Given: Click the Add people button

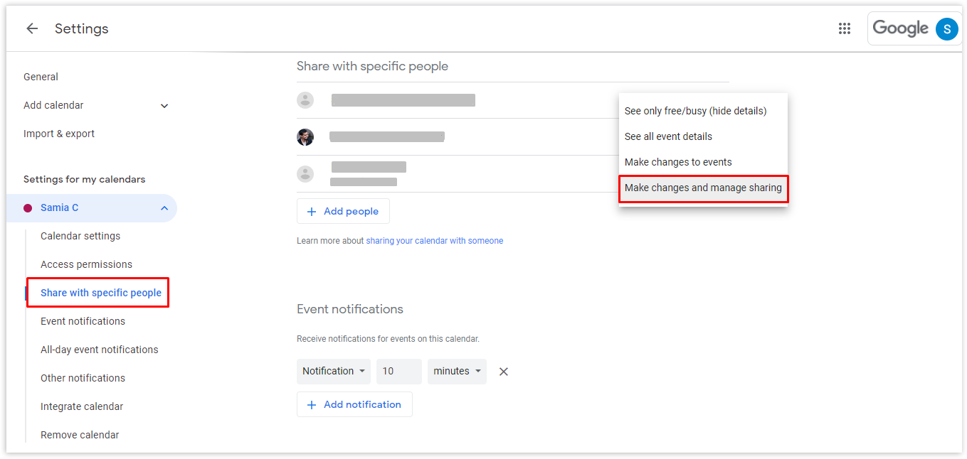Looking at the screenshot, I should point(343,211).
